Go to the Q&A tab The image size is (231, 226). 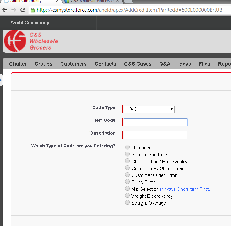click(x=165, y=64)
